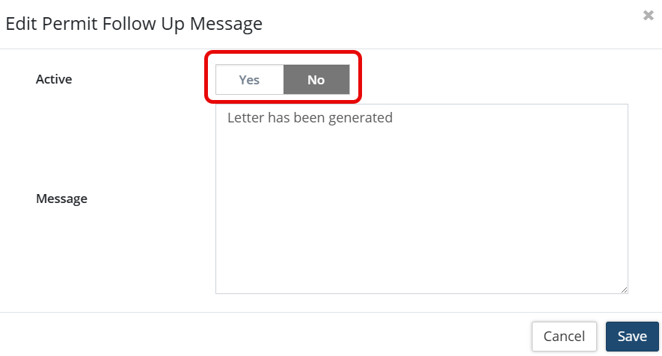The width and height of the screenshot is (662, 356).
Task: Discard changes with Cancel
Action: [563, 337]
